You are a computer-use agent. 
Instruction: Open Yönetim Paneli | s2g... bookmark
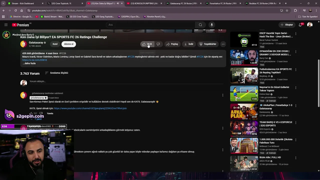155,17
